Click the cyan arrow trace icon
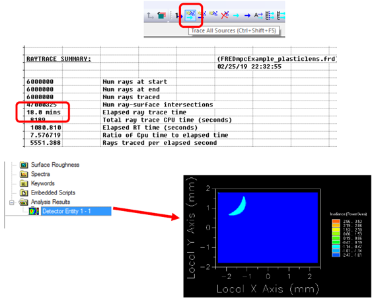The image size is (376, 301). click(236, 16)
